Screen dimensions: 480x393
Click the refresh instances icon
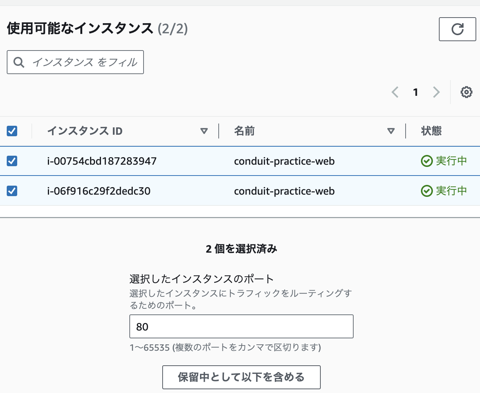[x=457, y=29]
